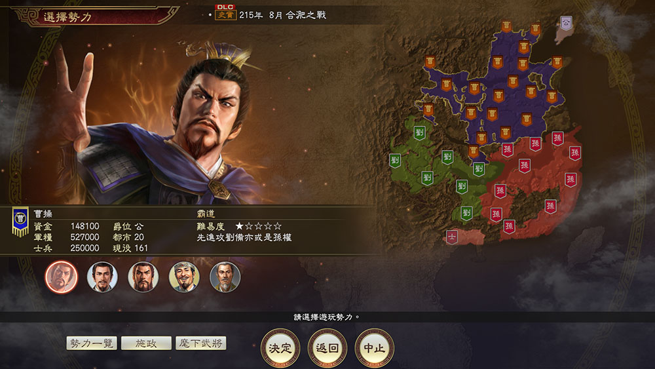Viewport: 655px width, 369px height.
Task: Select the highlighted Cao Cao ruler portrait
Action: pos(61,277)
